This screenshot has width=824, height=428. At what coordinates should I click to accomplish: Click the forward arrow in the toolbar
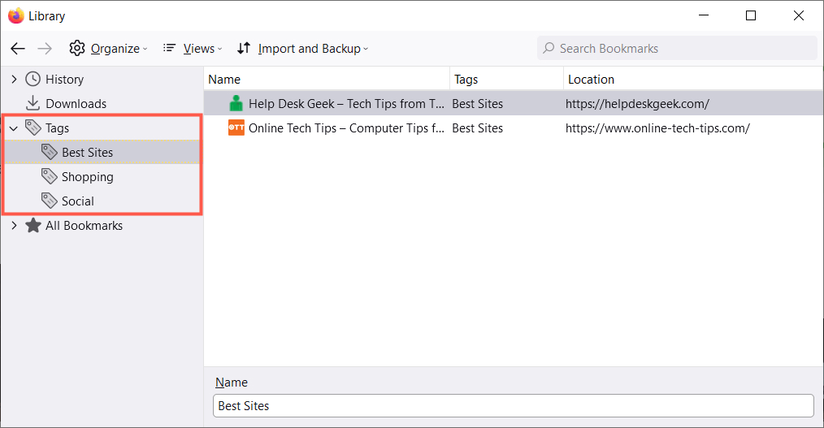coord(45,49)
